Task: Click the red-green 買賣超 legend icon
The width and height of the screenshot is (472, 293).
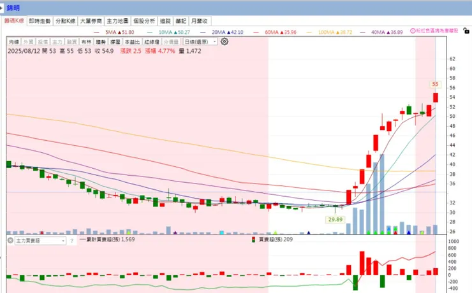Action: click(253, 239)
